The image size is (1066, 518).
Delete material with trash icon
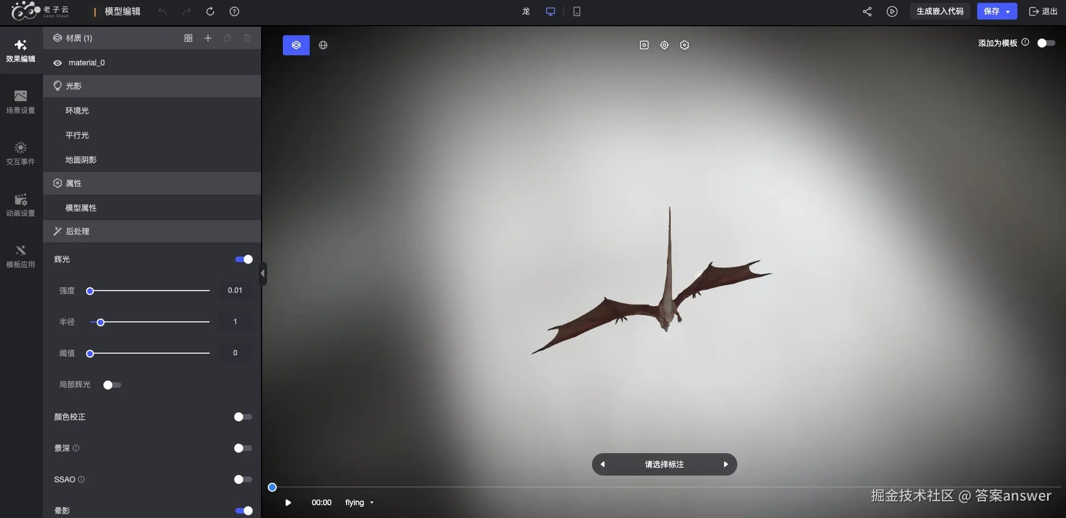(x=247, y=38)
